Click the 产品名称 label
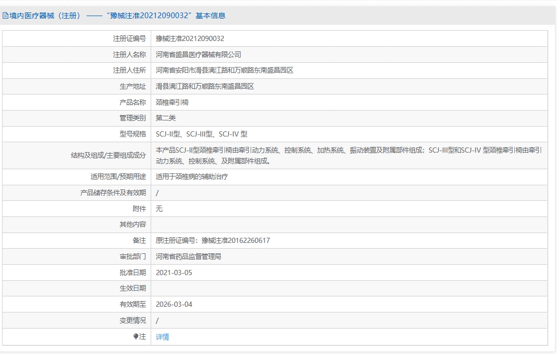 click(x=133, y=102)
